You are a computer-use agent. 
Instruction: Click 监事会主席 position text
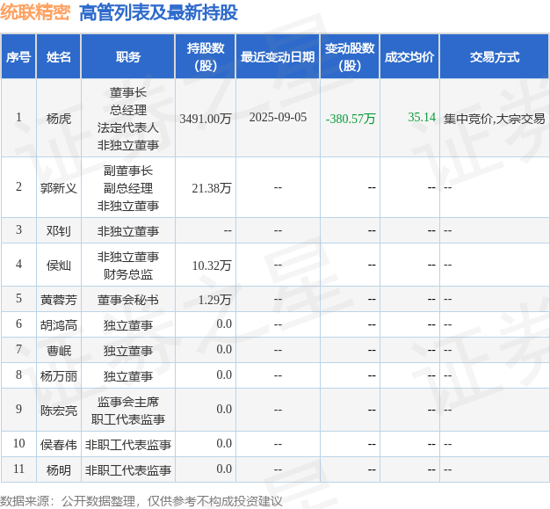[128, 402]
